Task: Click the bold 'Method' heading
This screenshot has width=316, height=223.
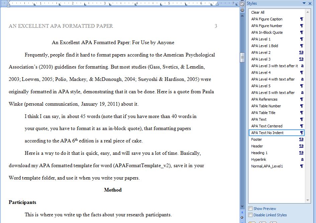Action: pos(113,190)
